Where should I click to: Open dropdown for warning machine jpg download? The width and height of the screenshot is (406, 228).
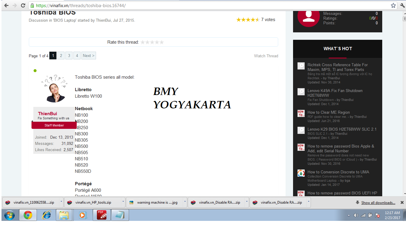point(185,202)
